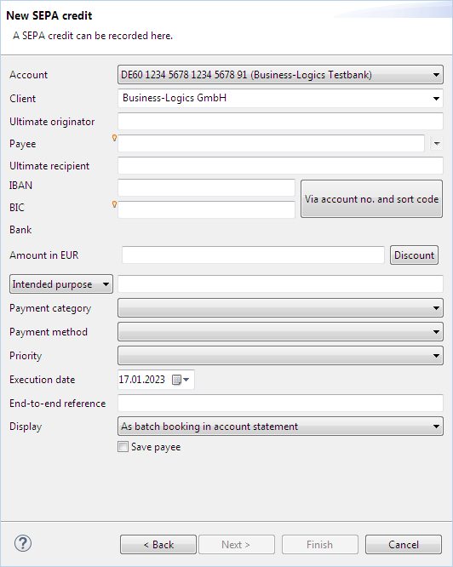The width and height of the screenshot is (453, 567).
Task: Select the End-to-end reference text field
Action: pyautogui.click(x=280, y=404)
